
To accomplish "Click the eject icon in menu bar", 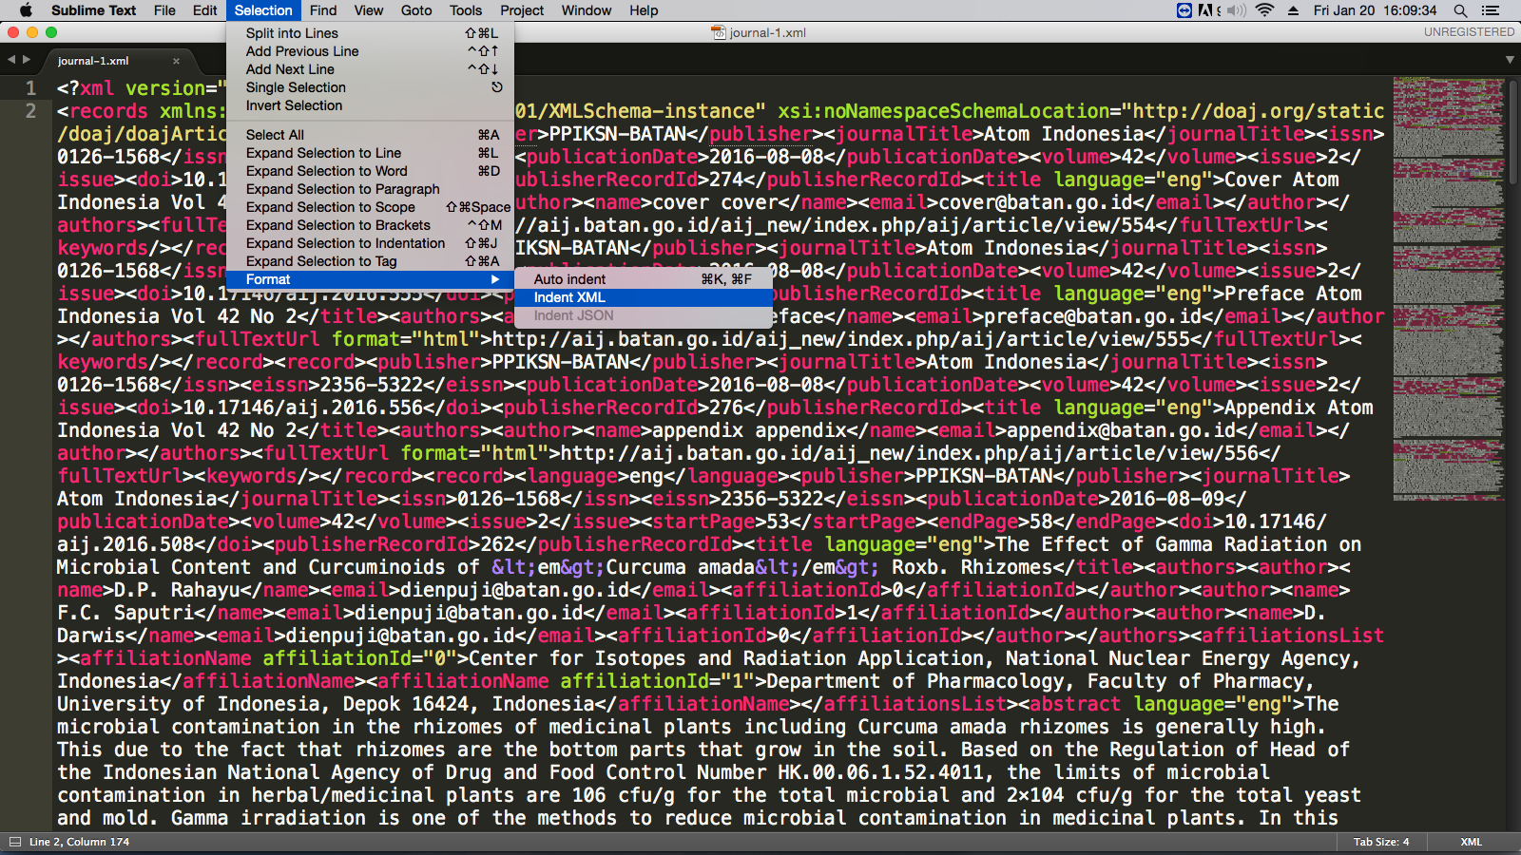I will pos(1293,10).
